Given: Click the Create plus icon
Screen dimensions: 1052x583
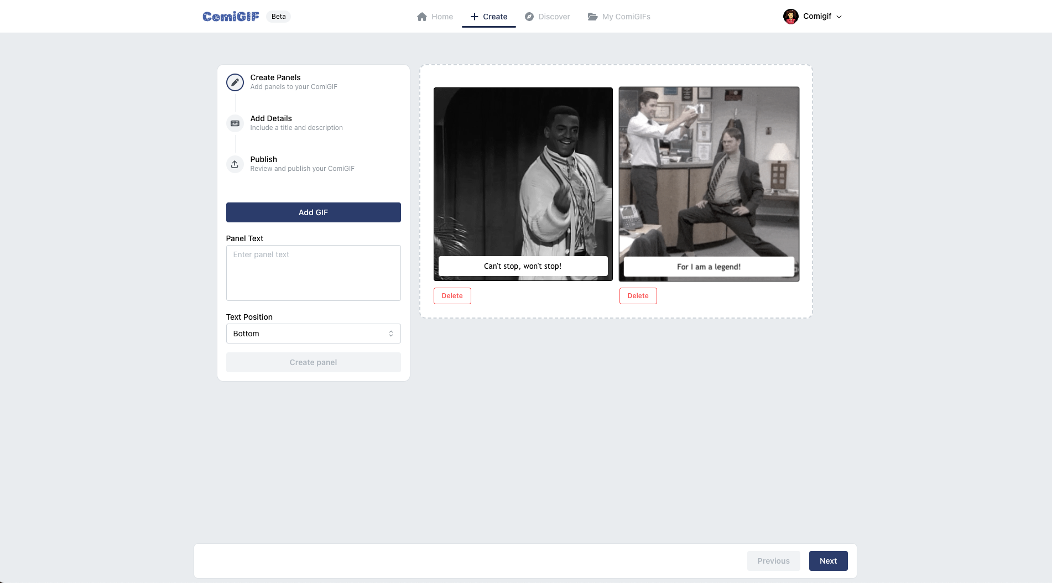Looking at the screenshot, I should [x=474, y=17].
